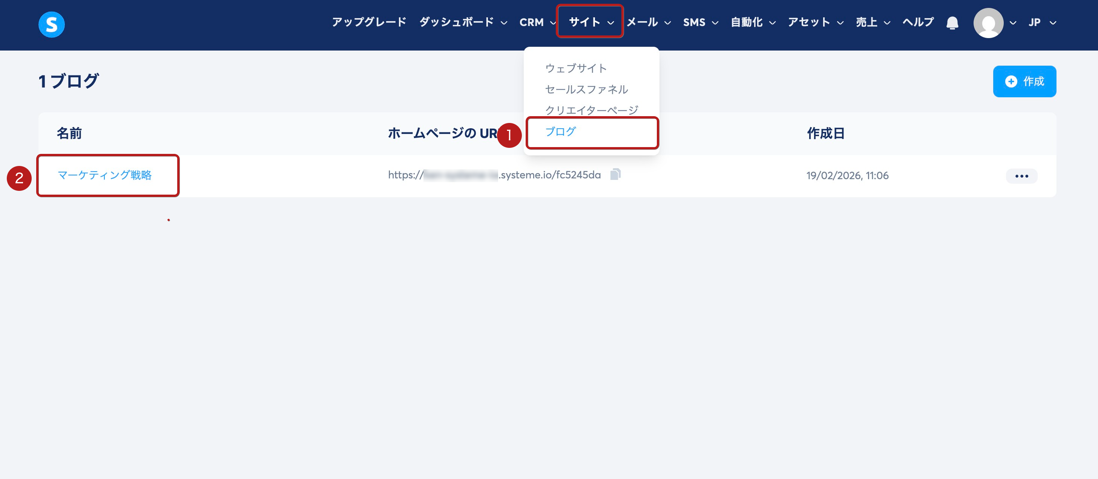Viewport: 1098px width, 479px height.
Task: Click the user profile avatar
Action: tap(988, 23)
